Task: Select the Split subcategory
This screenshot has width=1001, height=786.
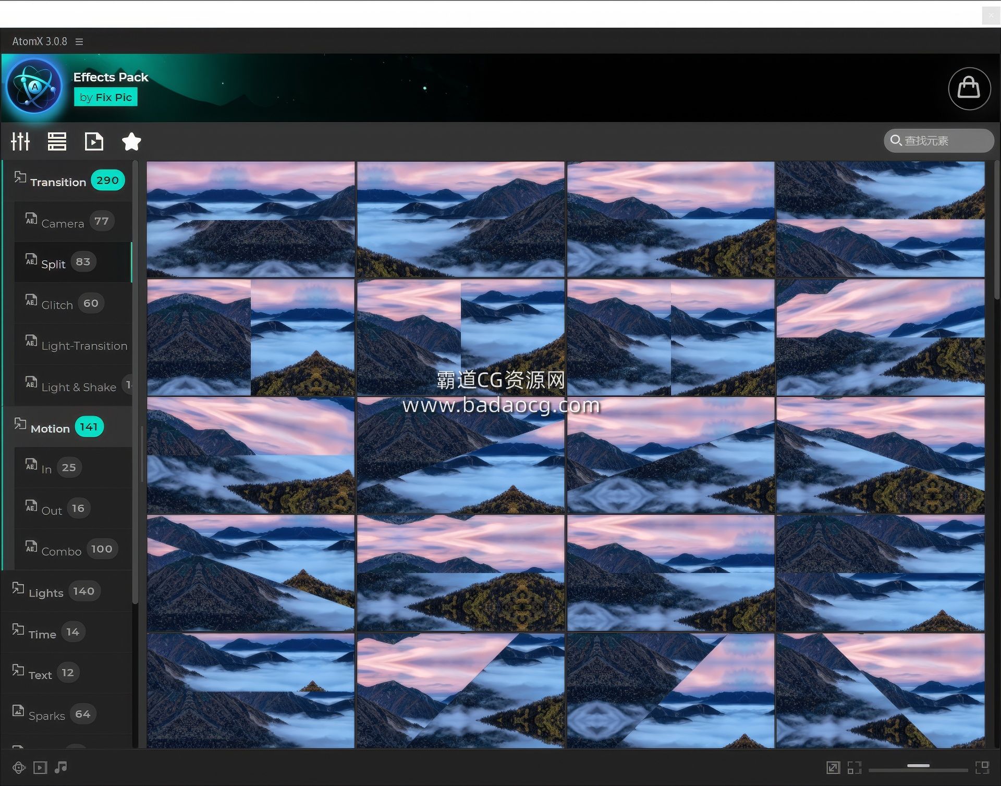Action: click(73, 262)
